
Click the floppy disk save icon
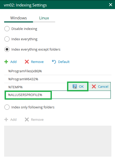(75, 86)
